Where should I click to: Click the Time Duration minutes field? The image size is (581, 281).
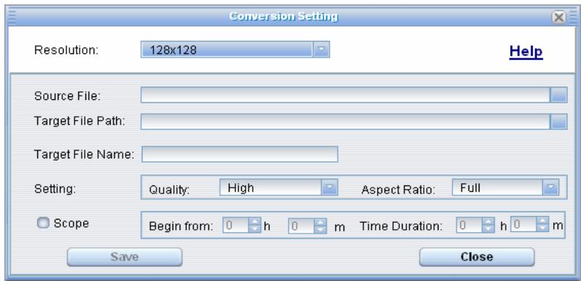(524, 224)
